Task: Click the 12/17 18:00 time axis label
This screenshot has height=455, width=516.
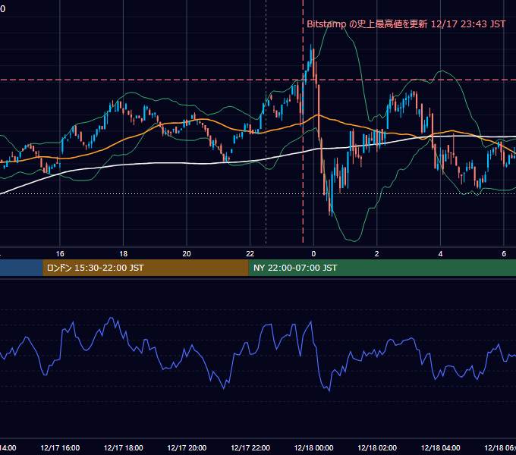Action: tap(124, 447)
